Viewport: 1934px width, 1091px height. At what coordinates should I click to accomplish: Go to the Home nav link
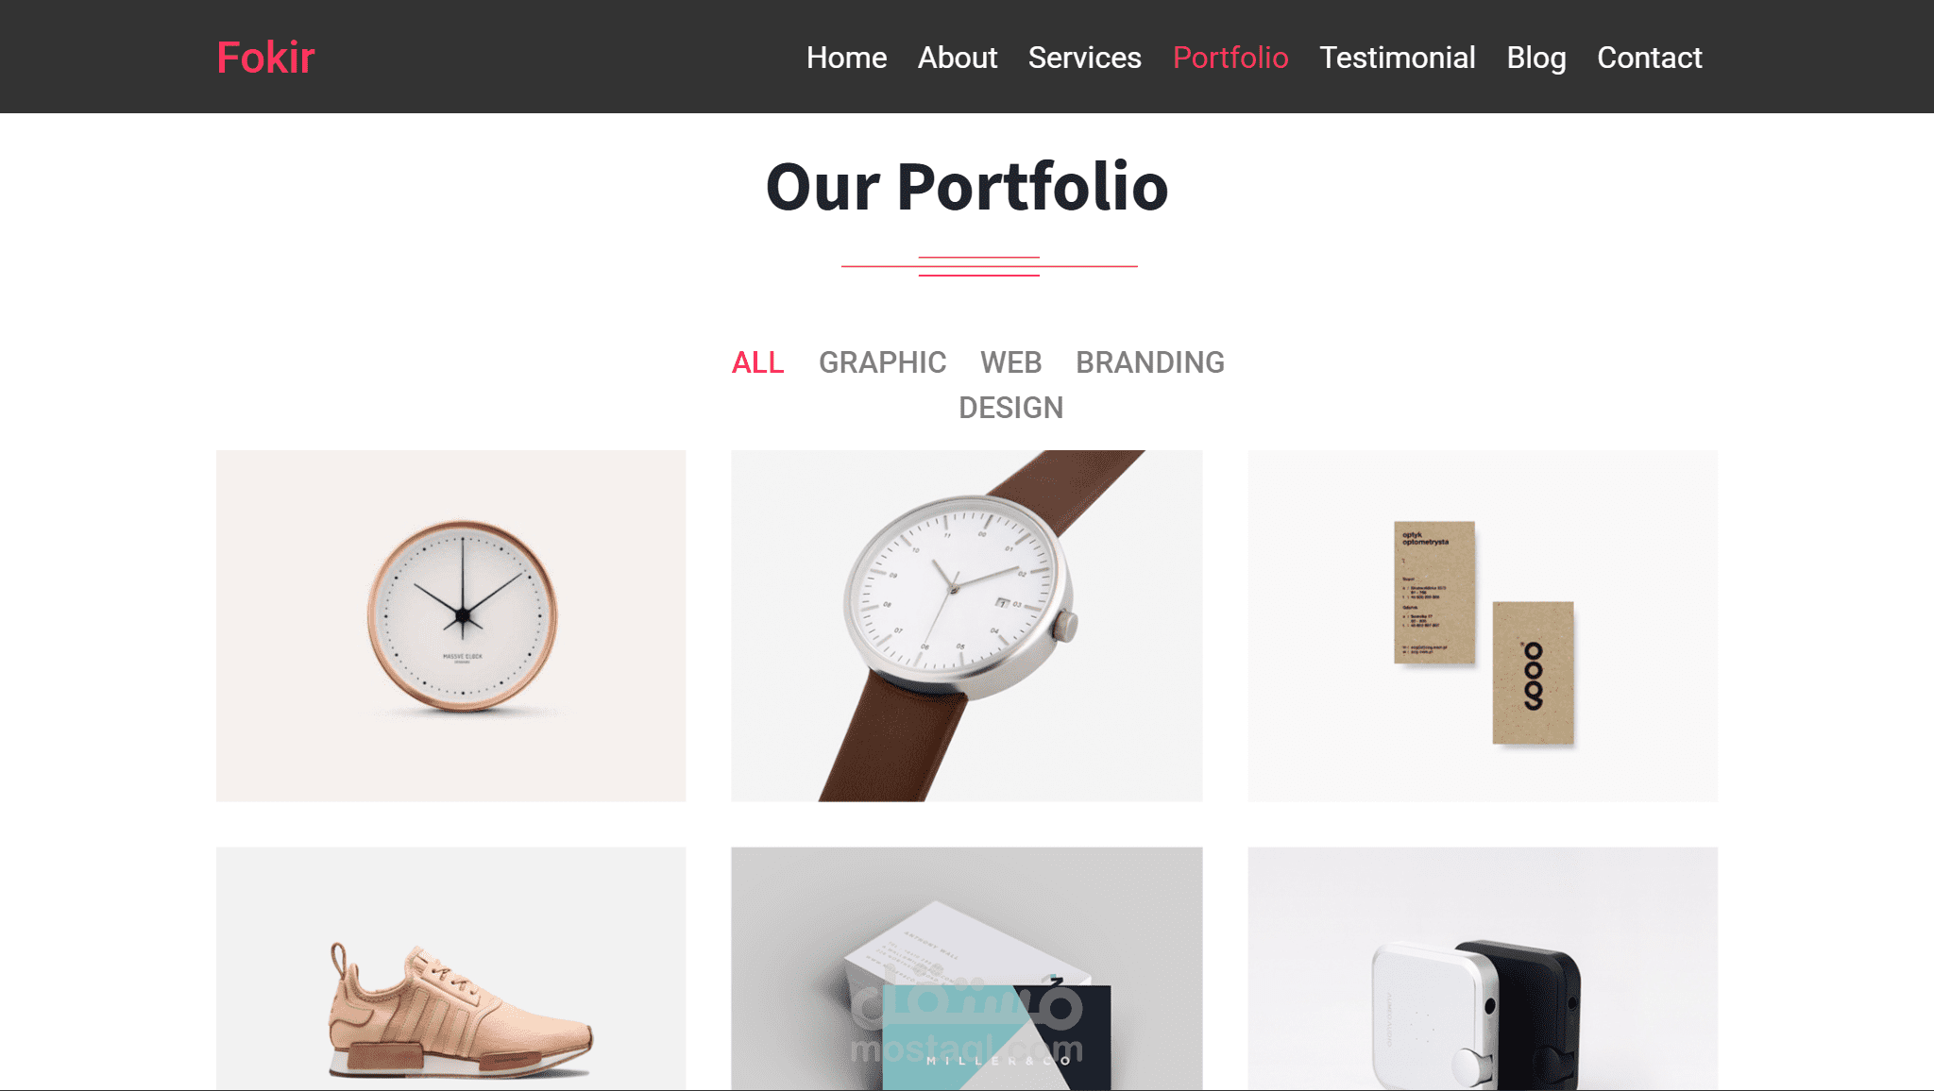[x=846, y=58]
